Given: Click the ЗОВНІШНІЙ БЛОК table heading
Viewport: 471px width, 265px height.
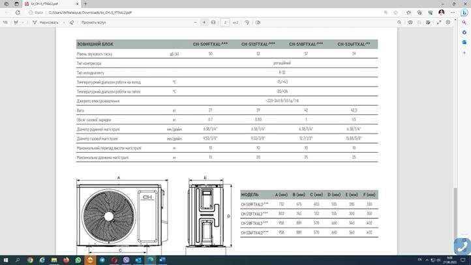Looking at the screenshot, I should tap(95, 44).
